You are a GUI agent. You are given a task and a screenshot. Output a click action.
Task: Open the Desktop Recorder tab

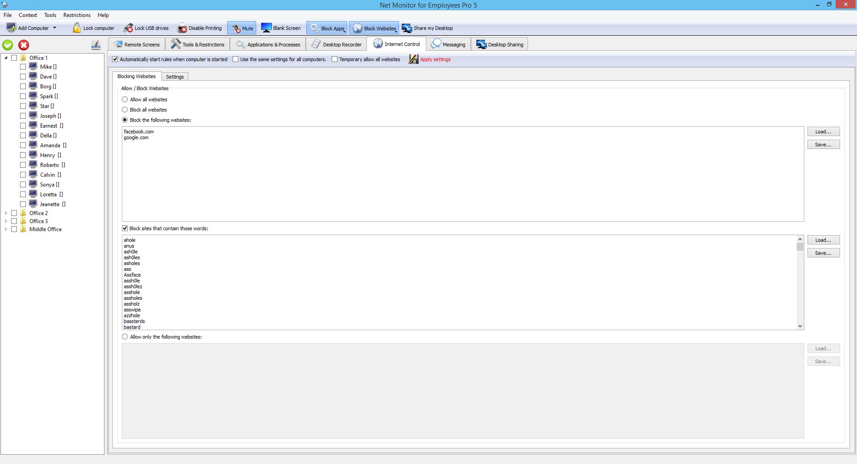tap(337, 44)
